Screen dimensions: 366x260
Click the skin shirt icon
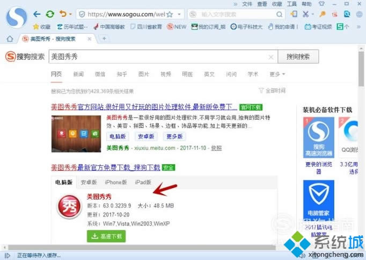(321, 4)
